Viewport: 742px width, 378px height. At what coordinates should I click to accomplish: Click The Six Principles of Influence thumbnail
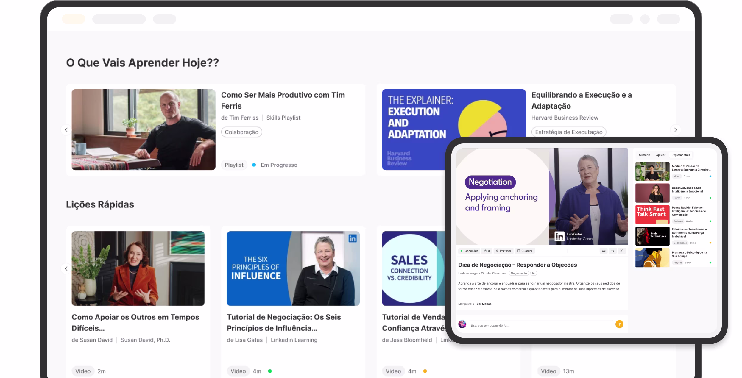293,268
